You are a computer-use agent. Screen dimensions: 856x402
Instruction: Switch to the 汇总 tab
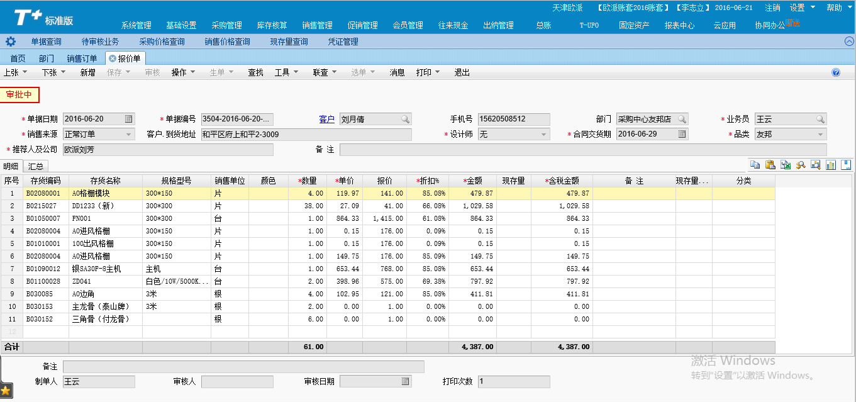[36, 166]
